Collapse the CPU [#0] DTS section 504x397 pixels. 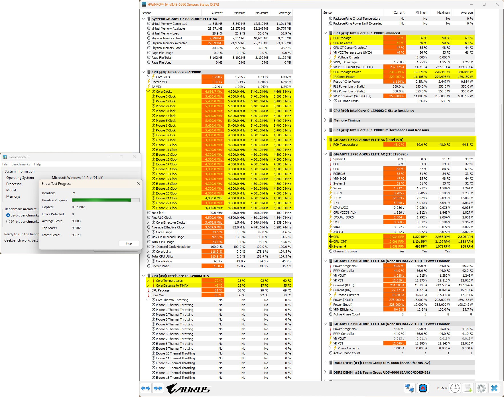pos(143,276)
